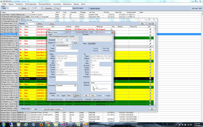Click the void X in the gray Cancelled row
The height and width of the screenshot is (127, 203).
150,46
